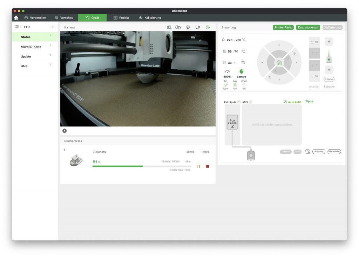Click the Printer Parts button
The image size is (359, 256).
(283, 27)
